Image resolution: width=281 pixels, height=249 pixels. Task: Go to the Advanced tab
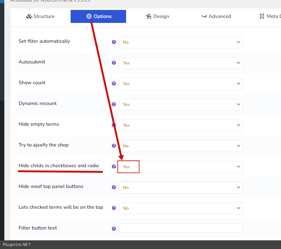[x=216, y=16]
